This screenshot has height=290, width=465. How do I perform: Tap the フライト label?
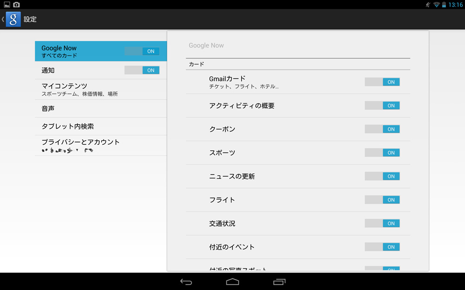coord(222,200)
